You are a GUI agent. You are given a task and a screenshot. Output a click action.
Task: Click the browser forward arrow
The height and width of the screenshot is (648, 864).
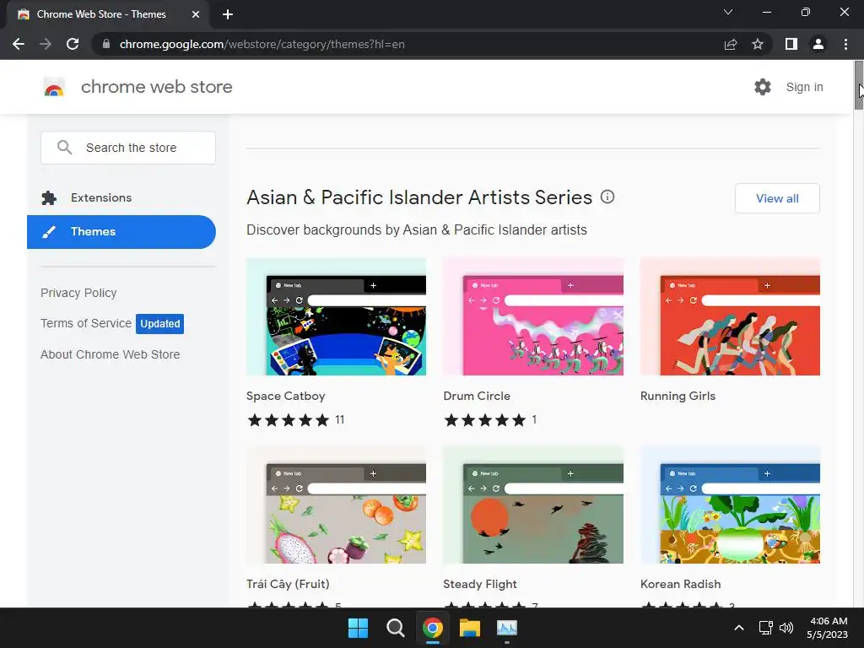(x=46, y=44)
